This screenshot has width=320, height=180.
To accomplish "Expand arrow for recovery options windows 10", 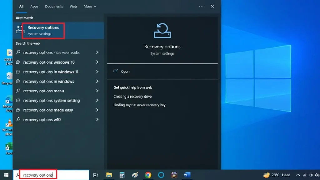I will [97, 62].
